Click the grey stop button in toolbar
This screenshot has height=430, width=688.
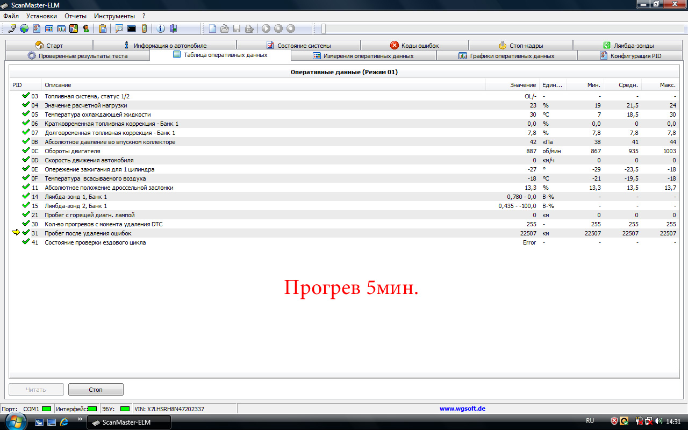278,28
